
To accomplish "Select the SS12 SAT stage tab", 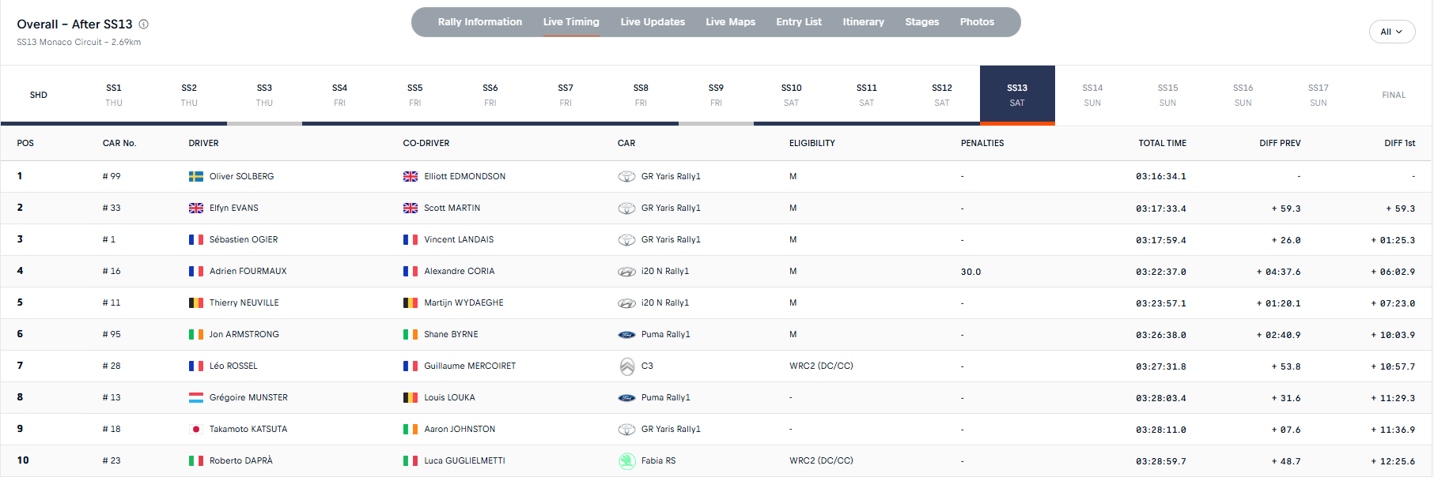I will [941, 95].
